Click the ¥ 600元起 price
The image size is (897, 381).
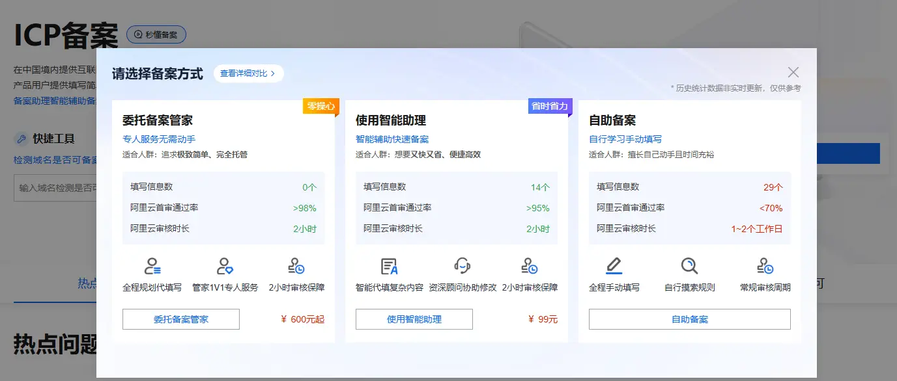coord(302,319)
